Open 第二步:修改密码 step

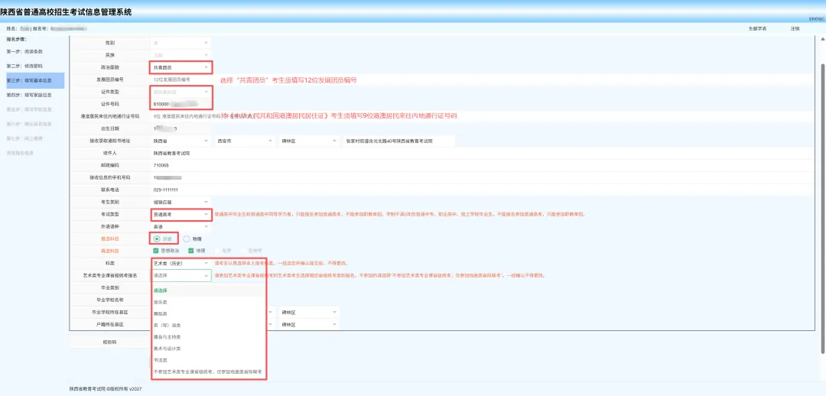(x=24, y=67)
